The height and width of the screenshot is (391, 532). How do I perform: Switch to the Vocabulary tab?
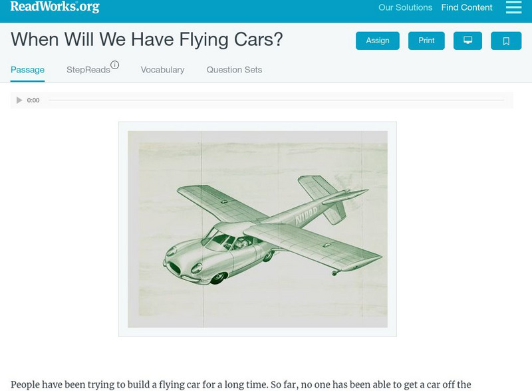(162, 70)
